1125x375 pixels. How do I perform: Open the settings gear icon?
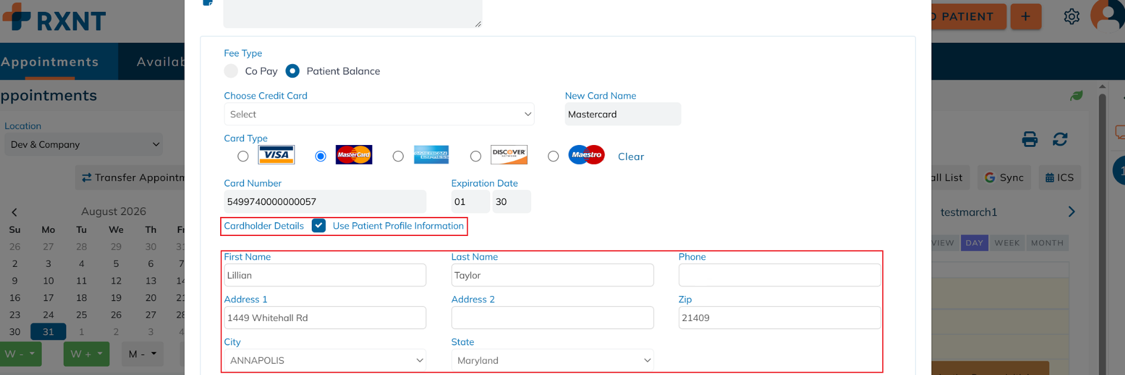click(x=1071, y=17)
